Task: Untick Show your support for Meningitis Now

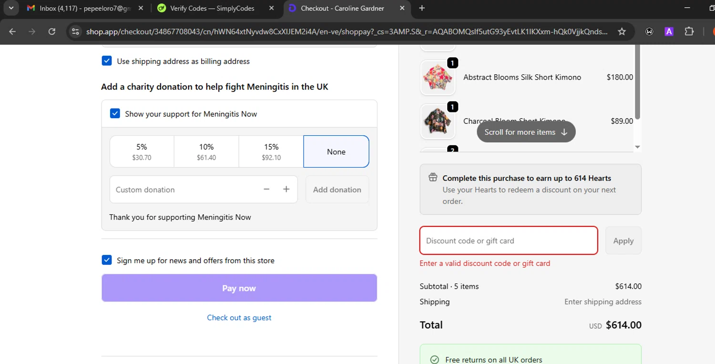Action: [115, 113]
